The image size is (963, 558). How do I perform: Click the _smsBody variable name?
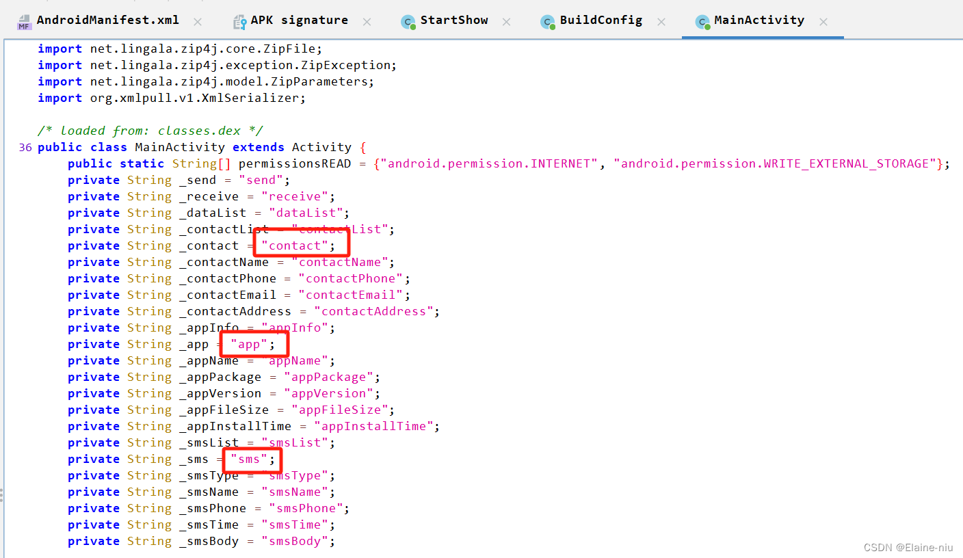tap(209, 541)
